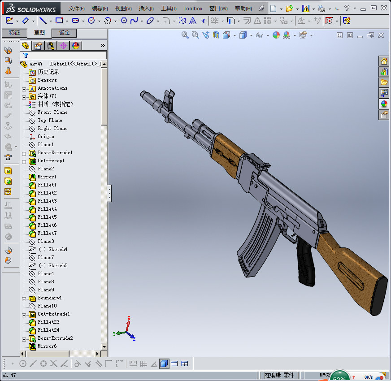Viewport: 391px width, 381px height.
Task: Open Custom Properties pane
Action: 384,115
